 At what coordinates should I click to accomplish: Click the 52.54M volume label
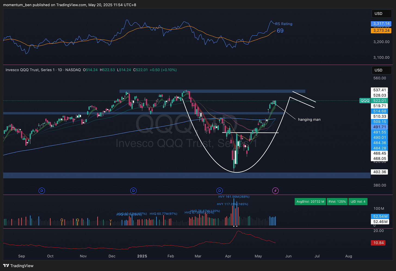(380, 216)
